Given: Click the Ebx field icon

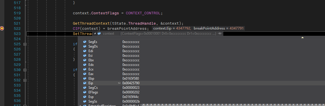Looking at the screenshot, I should 85,60.
